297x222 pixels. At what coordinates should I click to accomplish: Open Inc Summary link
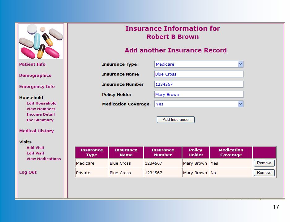[40, 120]
